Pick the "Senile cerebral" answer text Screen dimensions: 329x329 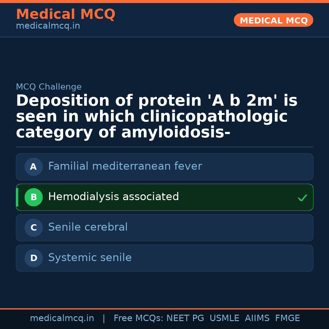(x=88, y=227)
